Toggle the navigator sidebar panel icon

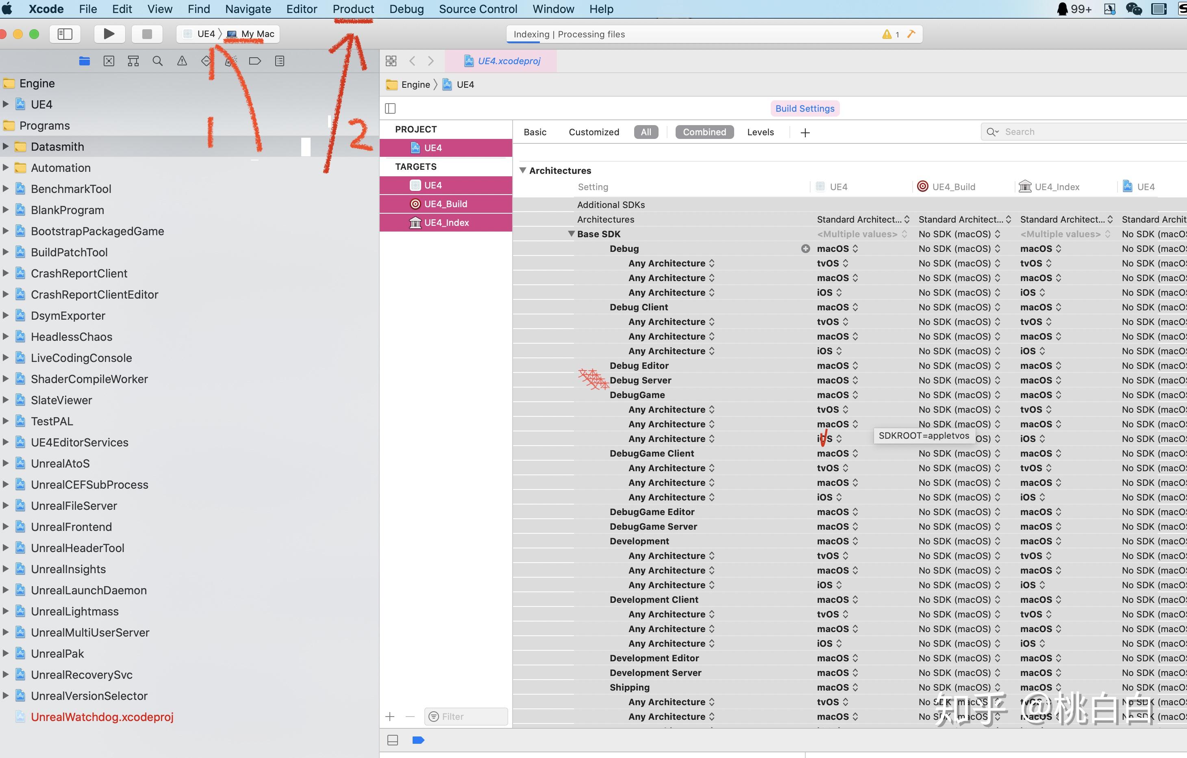65,34
